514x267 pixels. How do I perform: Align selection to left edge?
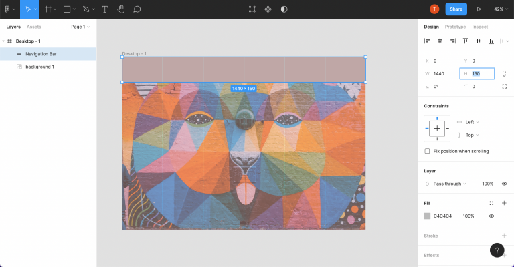coord(427,41)
